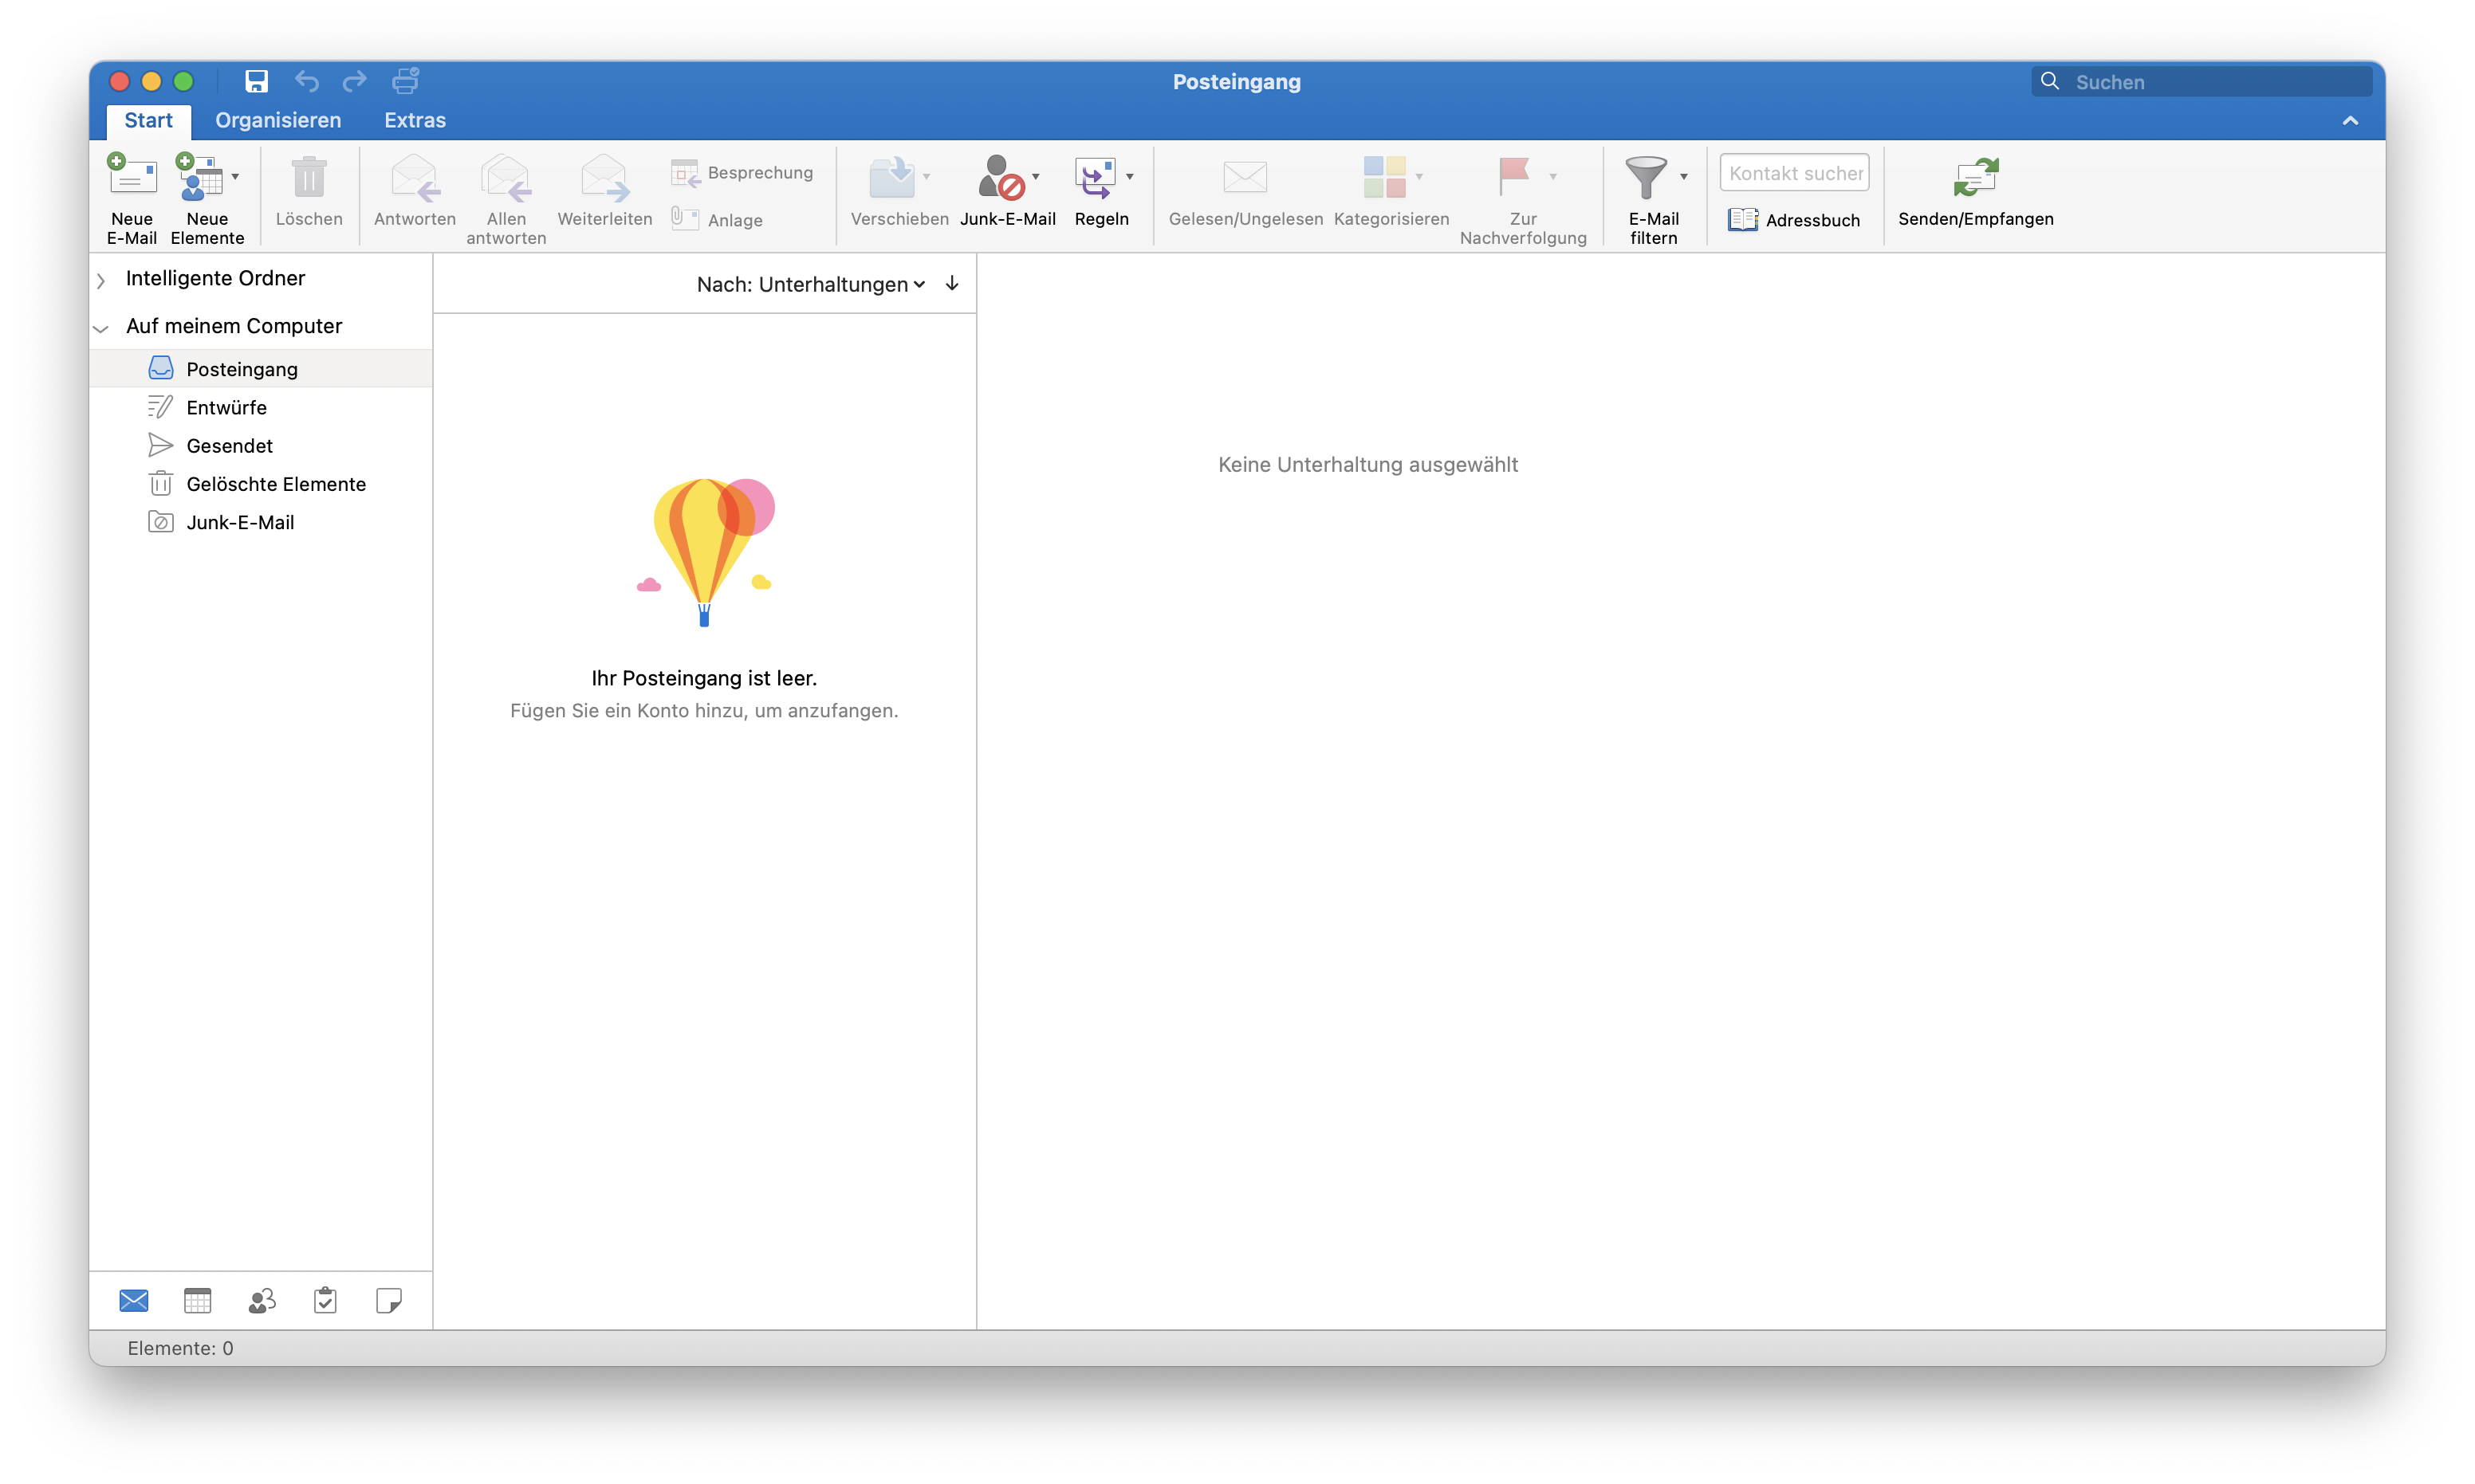Open the Nach: Unterhaltungen sort dropdown
Screen dimensions: 2475x1484
(810, 285)
